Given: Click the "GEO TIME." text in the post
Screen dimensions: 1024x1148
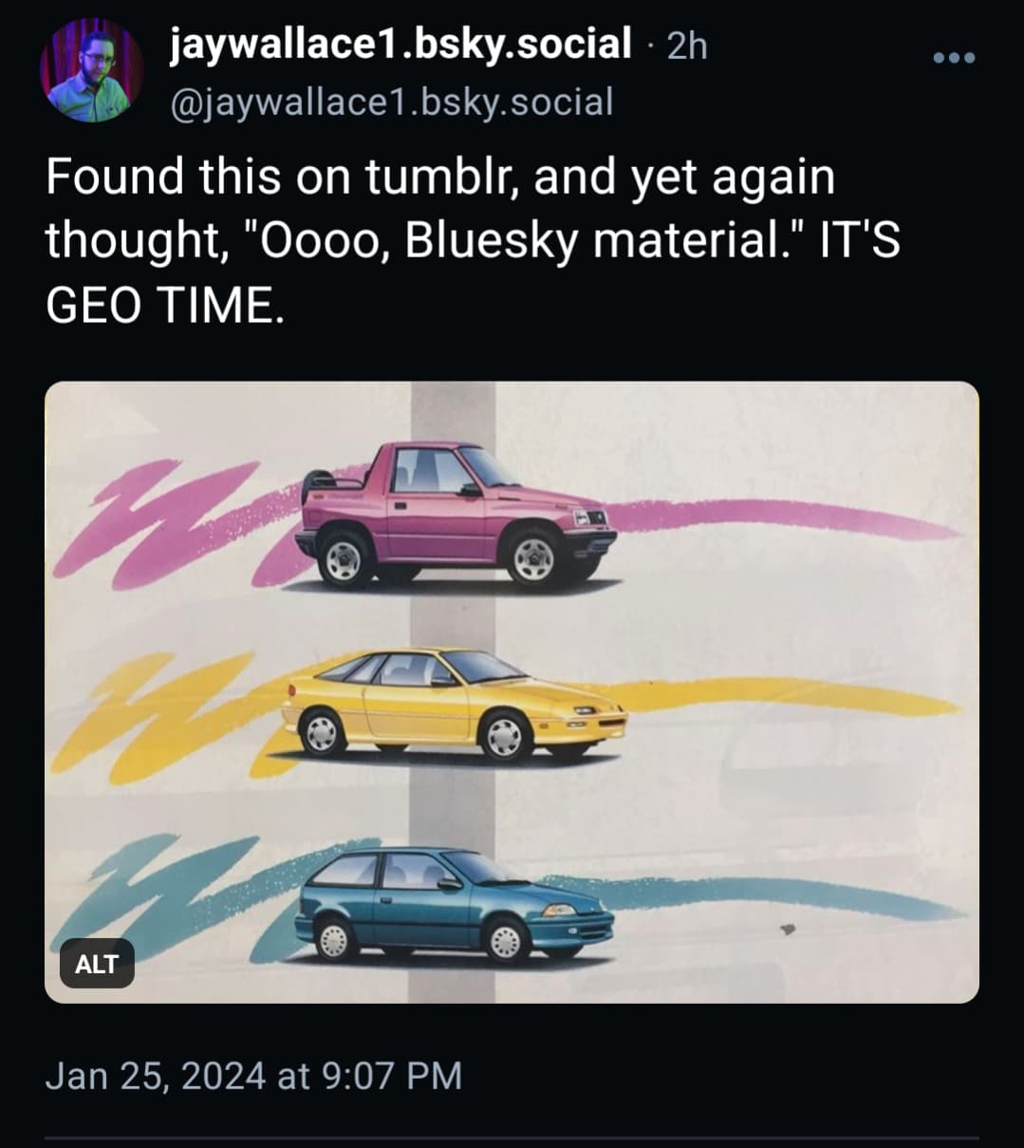Looking at the screenshot, I should (x=164, y=306).
